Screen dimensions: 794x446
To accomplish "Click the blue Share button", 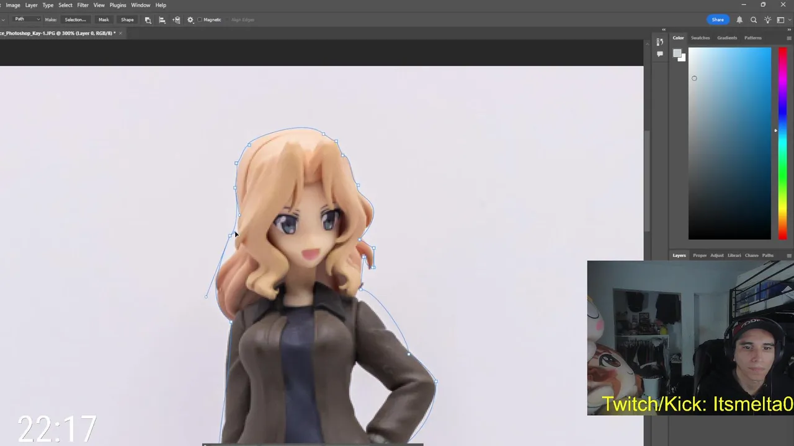I will point(718,20).
